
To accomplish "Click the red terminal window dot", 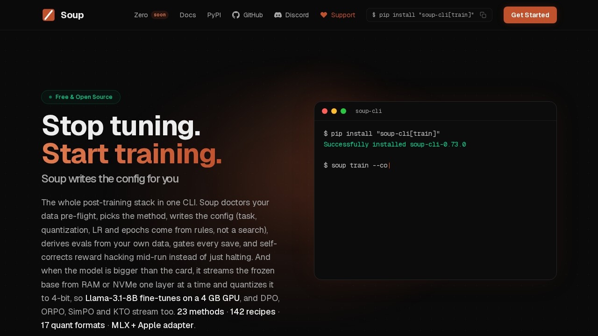I will pyautogui.click(x=325, y=111).
